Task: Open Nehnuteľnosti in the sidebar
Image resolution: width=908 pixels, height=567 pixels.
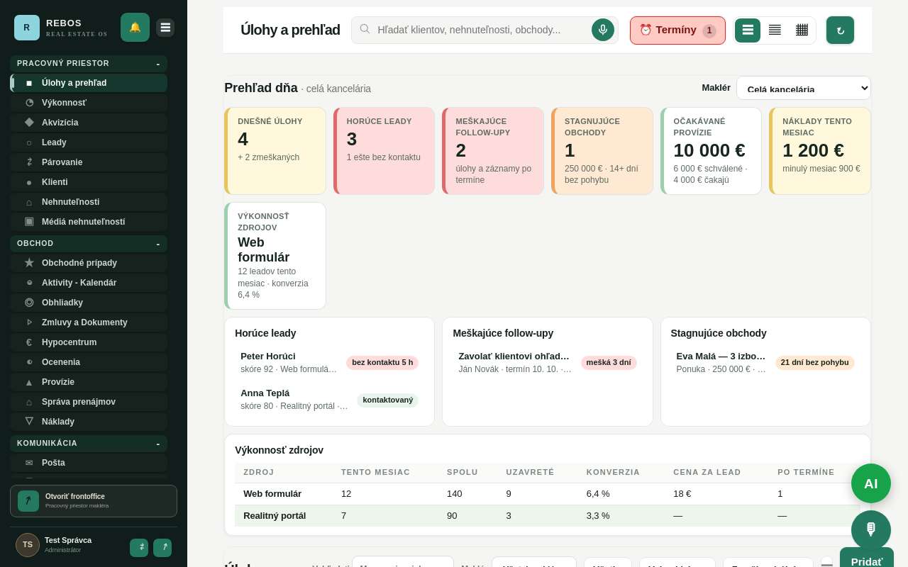Action: pyautogui.click(x=89, y=202)
